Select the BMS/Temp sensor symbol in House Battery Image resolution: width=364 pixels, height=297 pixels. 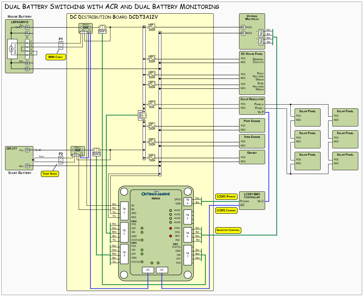pos(12,49)
